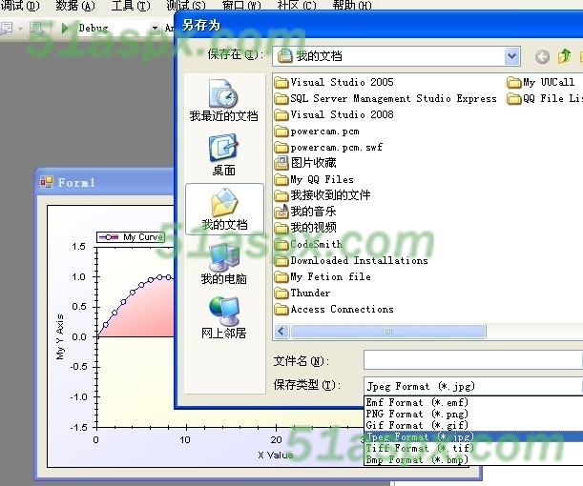Image resolution: width=583 pixels, height=486 pixels.
Task: Choose Emf Format (*.emf) from list
Action: coord(473,402)
